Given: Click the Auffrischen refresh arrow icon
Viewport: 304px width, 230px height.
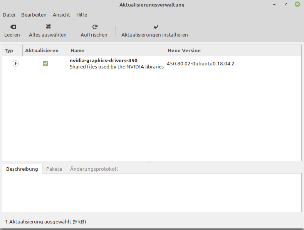Looking at the screenshot, I should point(95,27).
